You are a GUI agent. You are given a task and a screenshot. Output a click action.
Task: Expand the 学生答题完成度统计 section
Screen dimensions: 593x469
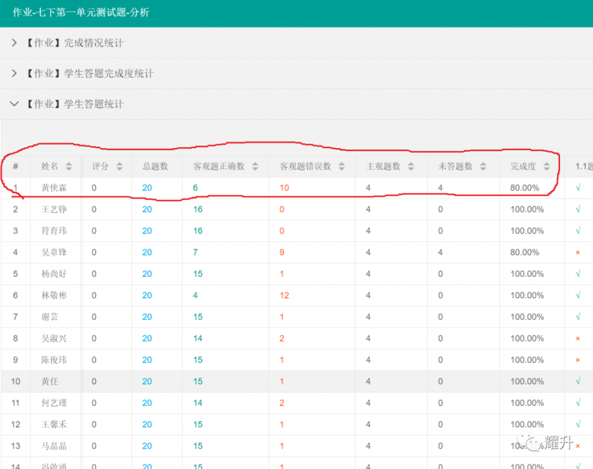tap(14, 74)
